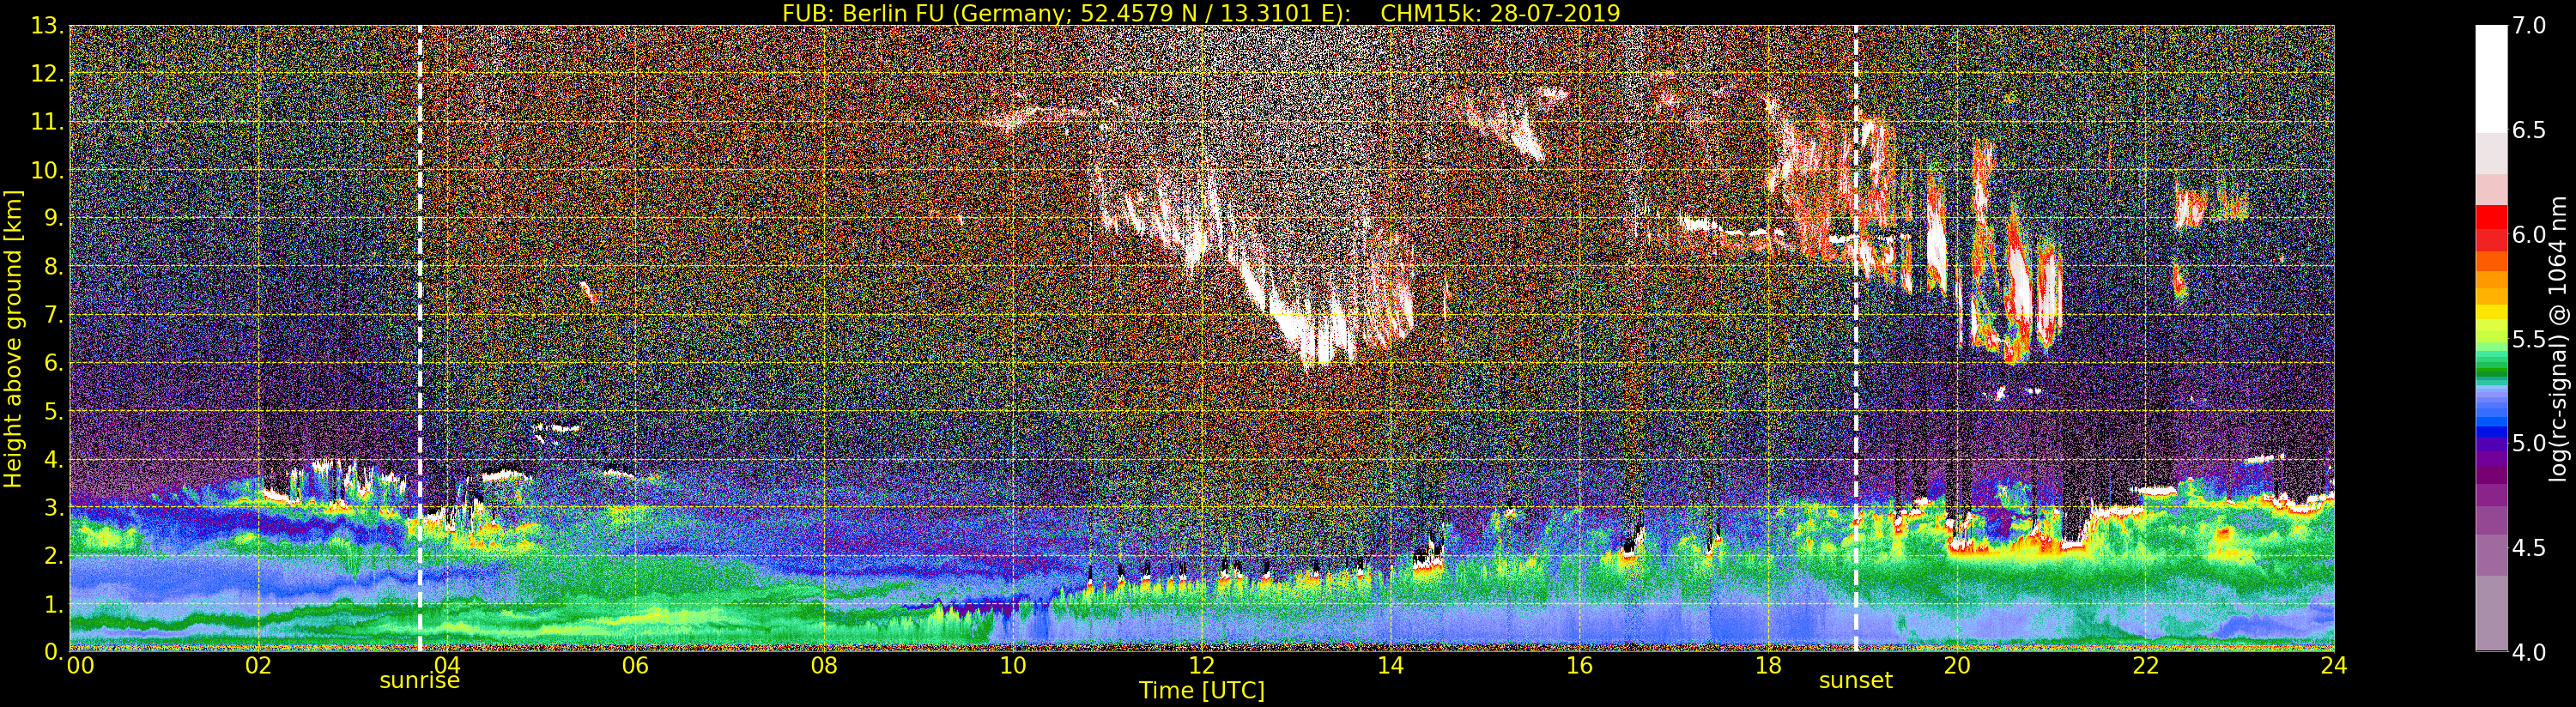This screenshot has width=2576, height=707.
Task: Click the "sunrise" label below the time axis
Action: click(x=419, y=681)
